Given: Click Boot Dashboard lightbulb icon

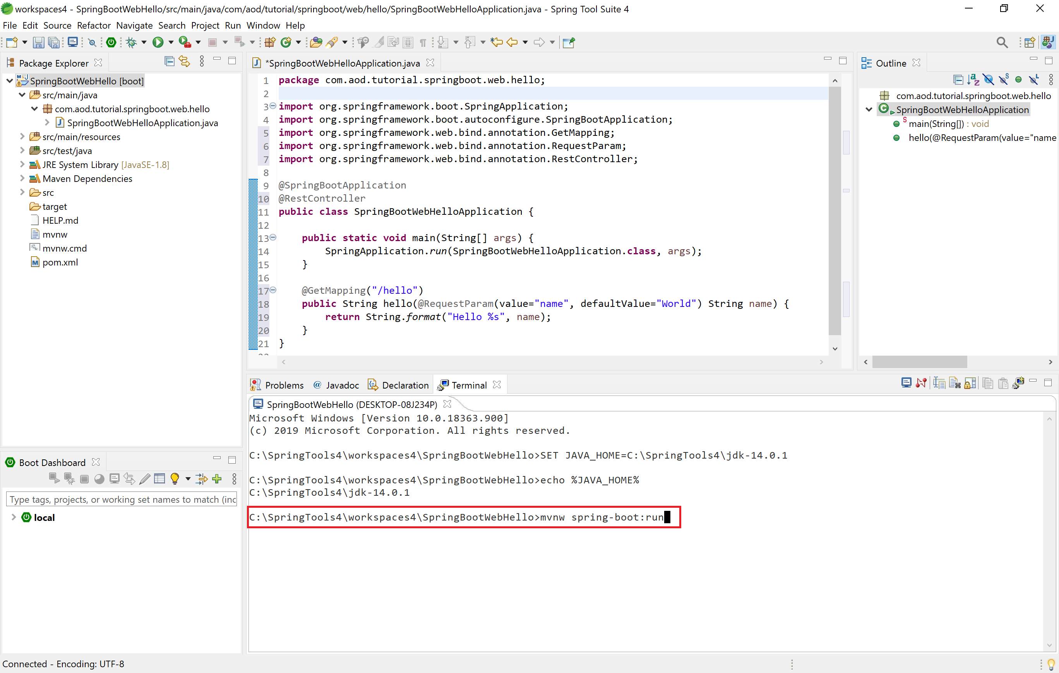Looking at the screenshot, I should tap(175, 479).
